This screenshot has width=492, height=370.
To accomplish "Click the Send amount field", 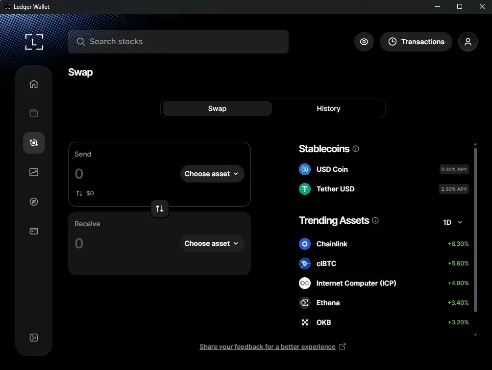I will coord(79,174).
